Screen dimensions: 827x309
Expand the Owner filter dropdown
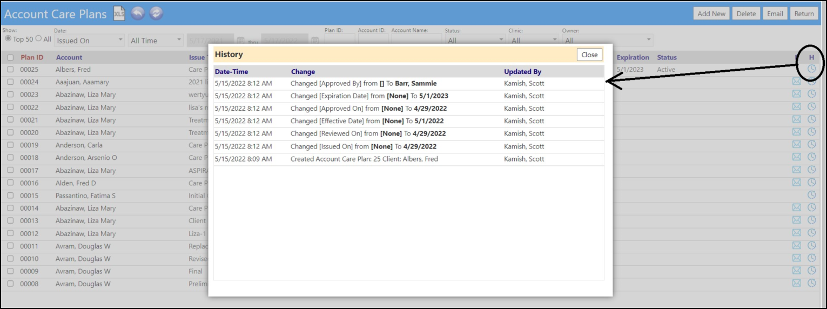point(607,41)
